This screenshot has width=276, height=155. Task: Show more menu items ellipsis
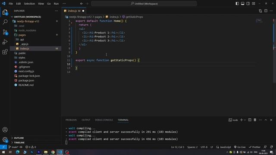(64, 3)
